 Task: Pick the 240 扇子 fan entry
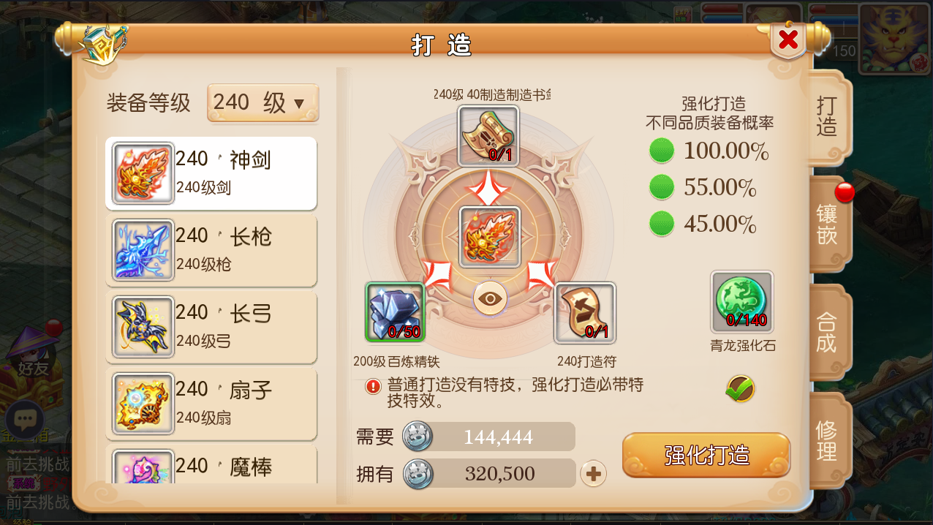click(211, 404)
